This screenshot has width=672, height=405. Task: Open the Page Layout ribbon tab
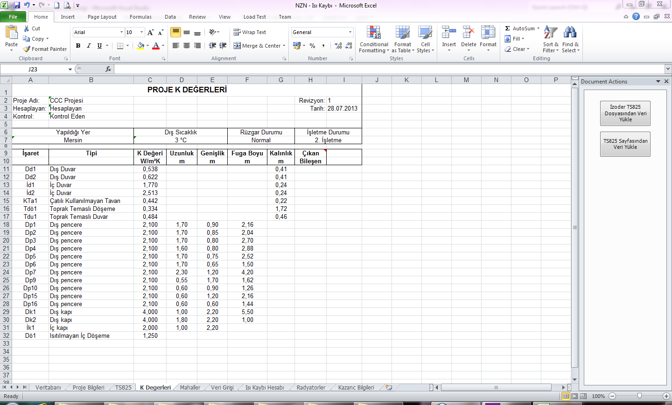102,17
